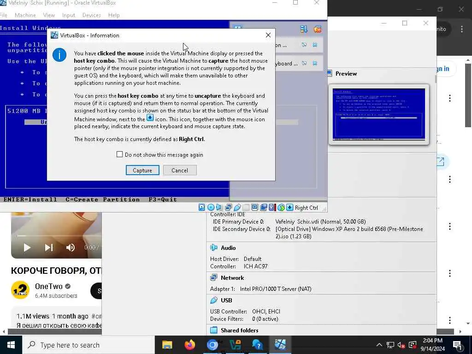Image resolution: width=472 pixels, height=354 pixels.
Task: Click the display settings status icon
Action: pyautogui.click(x=254, y=207)
